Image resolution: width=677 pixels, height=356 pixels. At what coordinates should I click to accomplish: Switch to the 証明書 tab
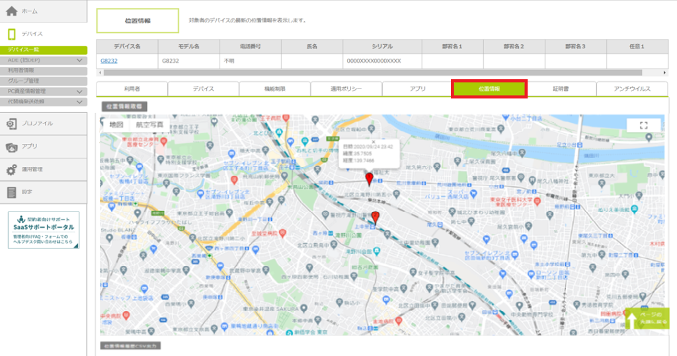[561, 89]
